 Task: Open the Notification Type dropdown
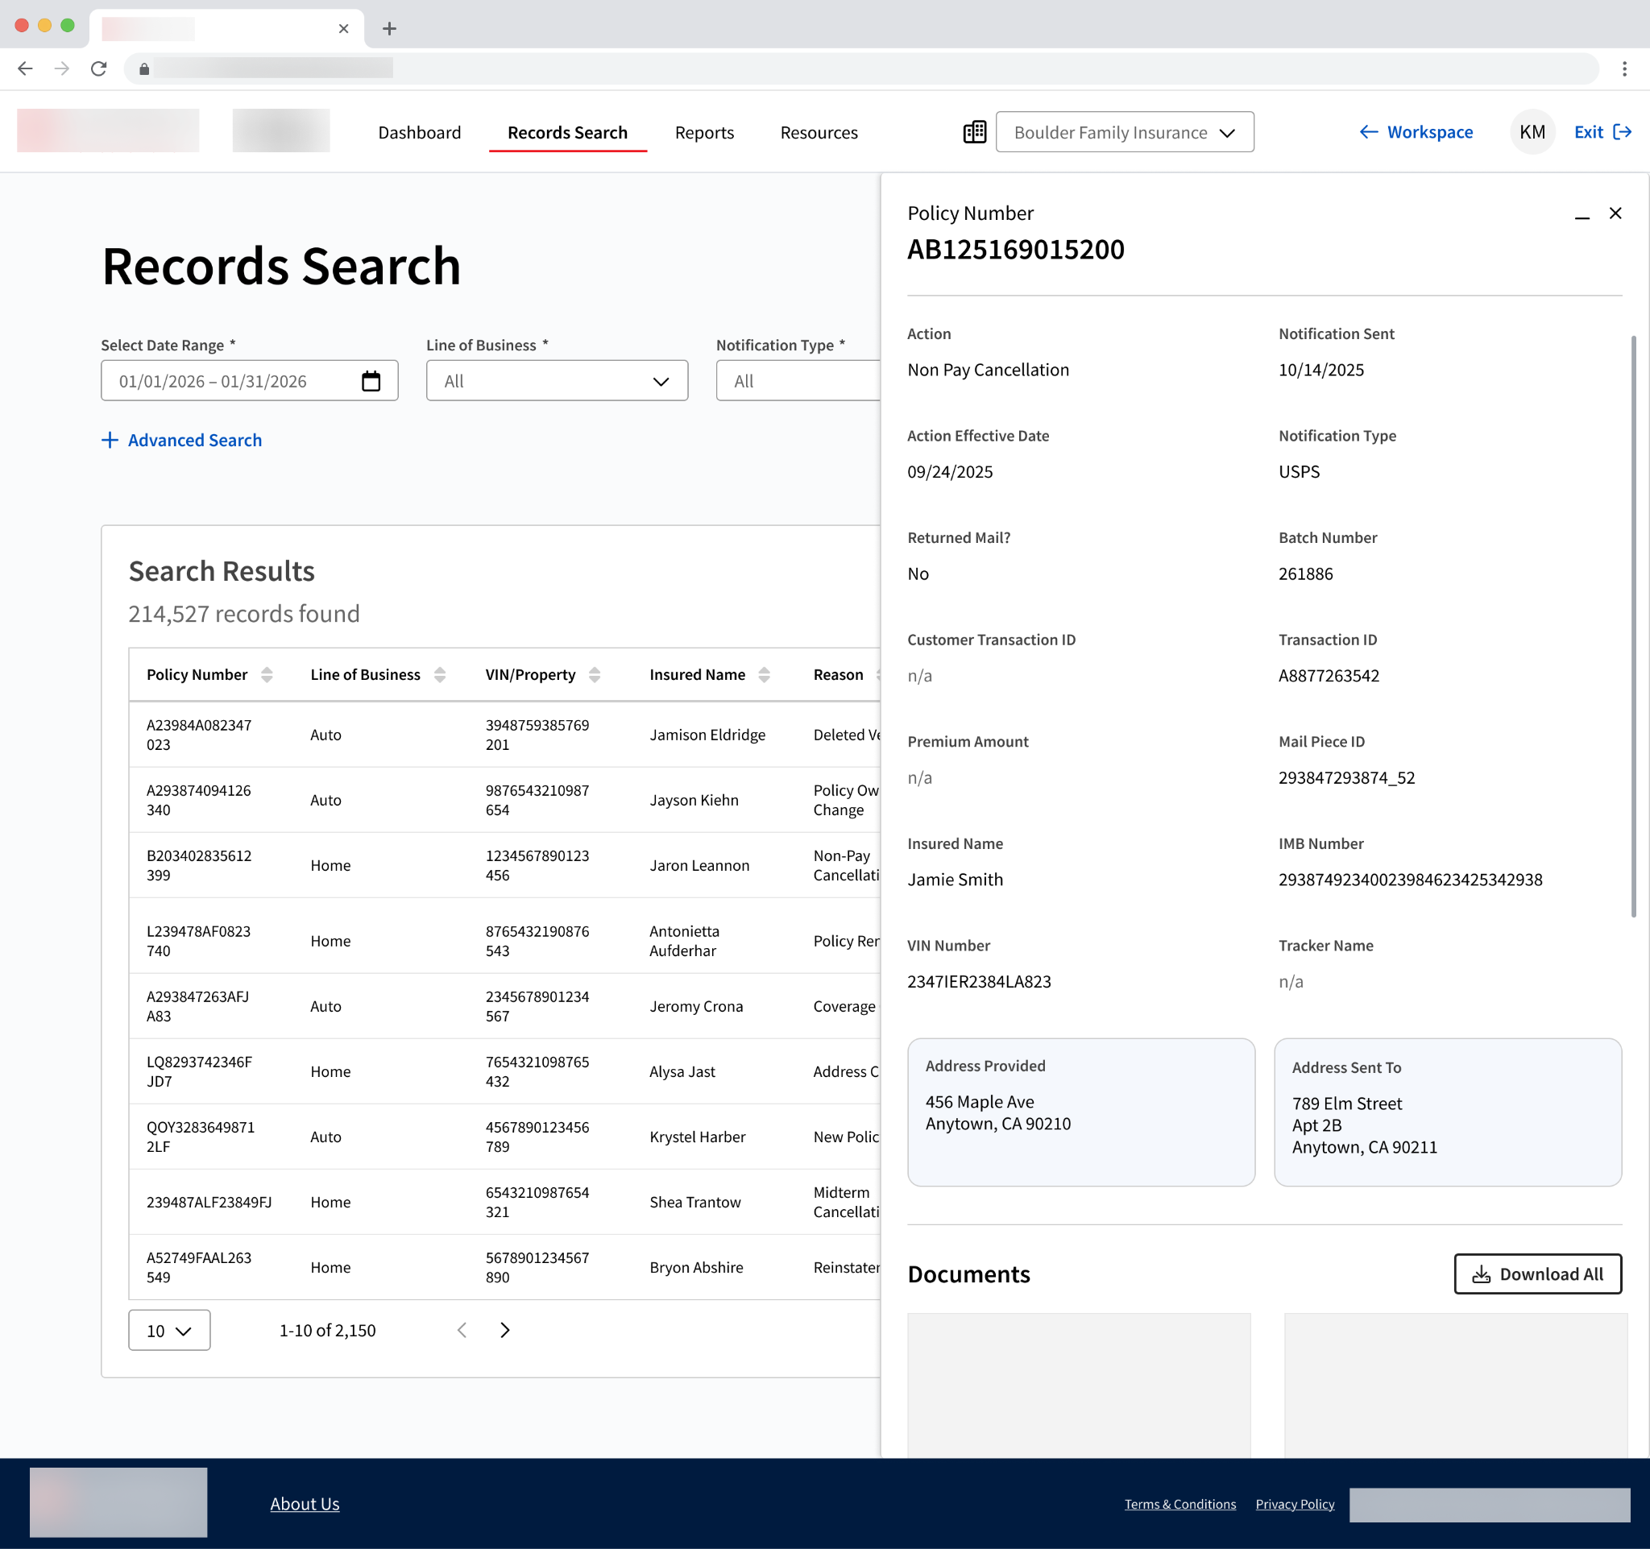pyautogui.click(x=798, y=381)
